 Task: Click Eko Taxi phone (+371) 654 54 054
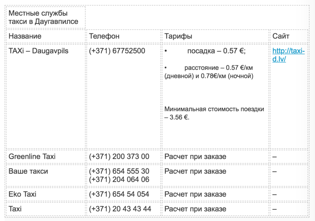click(119, 194)
